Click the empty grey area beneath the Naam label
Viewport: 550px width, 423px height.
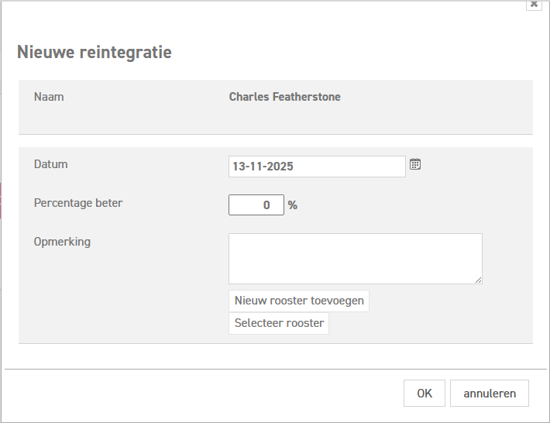pos(116,120)
